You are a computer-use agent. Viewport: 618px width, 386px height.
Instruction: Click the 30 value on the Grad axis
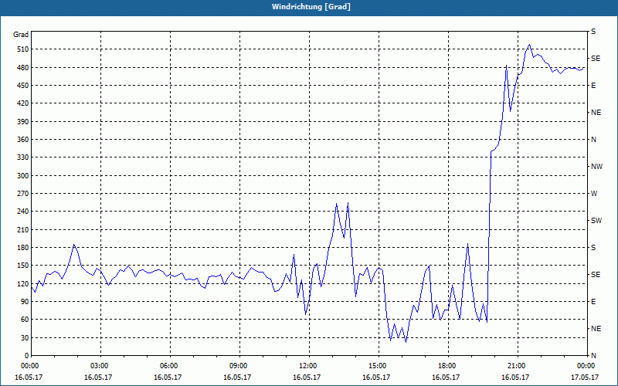click(x=25, y=337)
